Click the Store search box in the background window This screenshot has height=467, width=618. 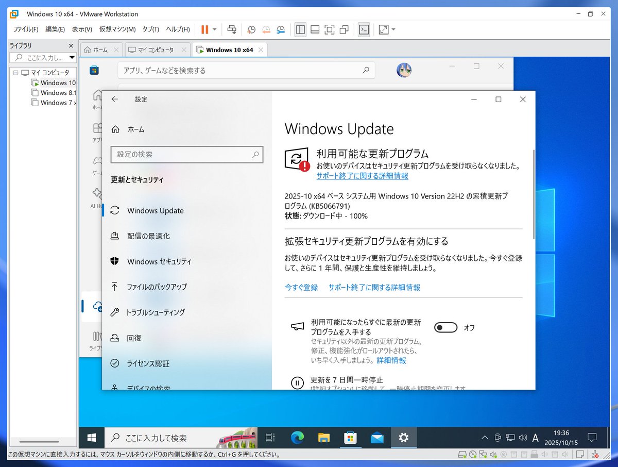[x=246, y=70]
